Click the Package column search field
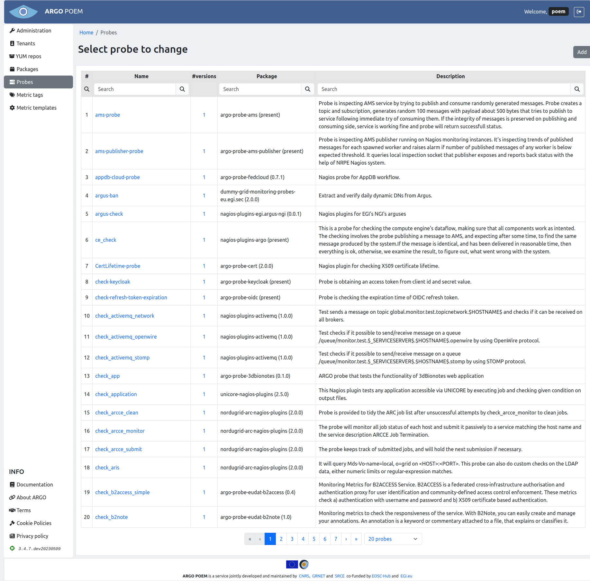Image resolution: width=590 pixels, height=581 pixels. pos(260,89)
